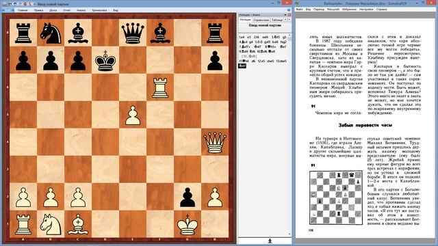Open the Доска ribbon tab

(x=53, y=10)
